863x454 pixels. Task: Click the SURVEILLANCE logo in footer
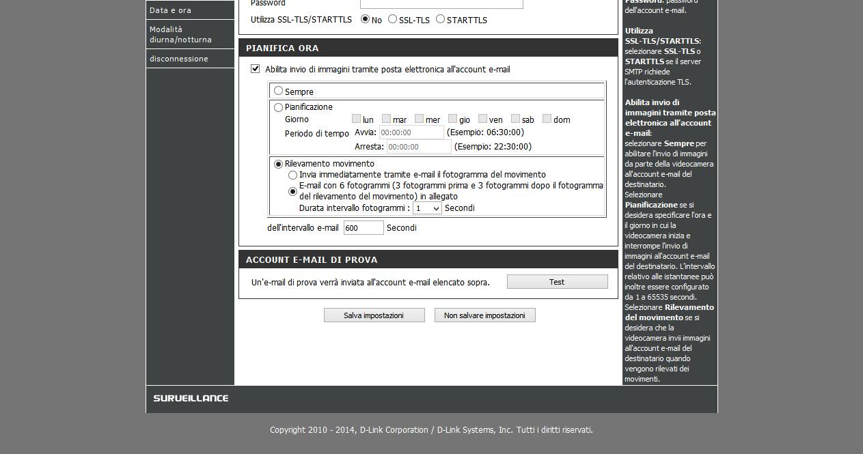point(191,398)
